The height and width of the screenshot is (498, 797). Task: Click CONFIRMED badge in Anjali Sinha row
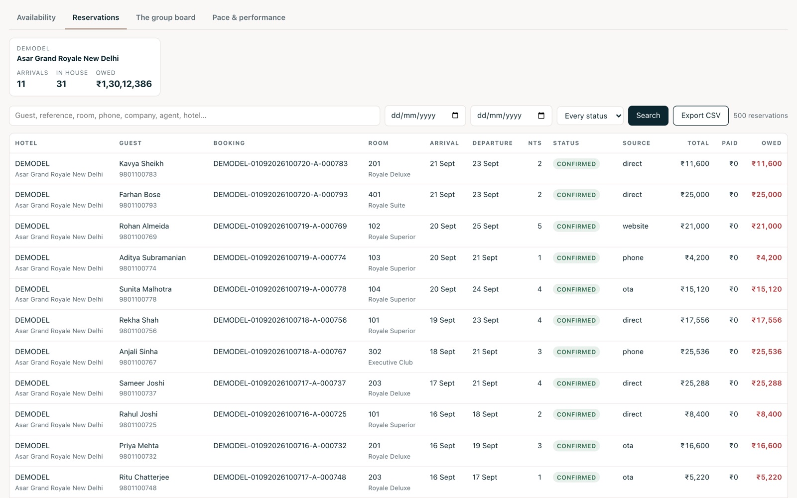click(x=576, y=352)
